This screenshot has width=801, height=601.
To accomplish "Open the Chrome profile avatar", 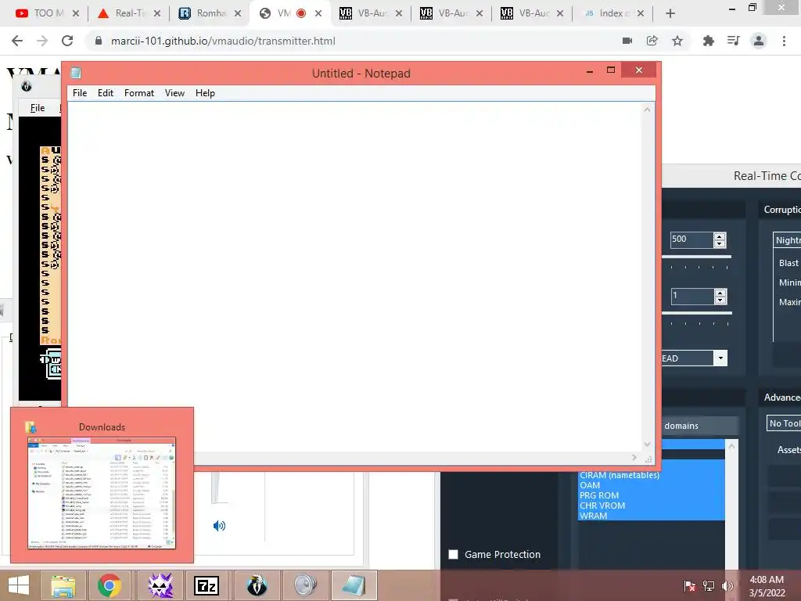I will 759,41.
